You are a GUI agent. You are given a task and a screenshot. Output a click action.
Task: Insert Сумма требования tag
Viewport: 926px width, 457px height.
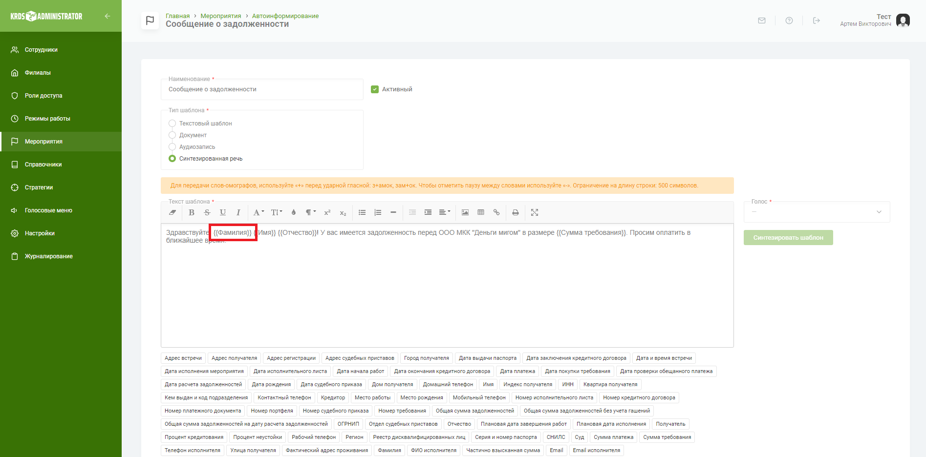pyautogui.click(x=667, y=437)
